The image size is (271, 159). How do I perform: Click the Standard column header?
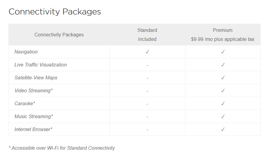click(147, 30)
